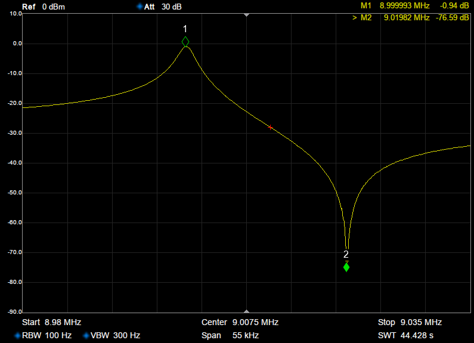This screenshot has width=474, height=343.
Task: Click the -90.0 label on the amplitude axis
Action: tap(12, 312)
